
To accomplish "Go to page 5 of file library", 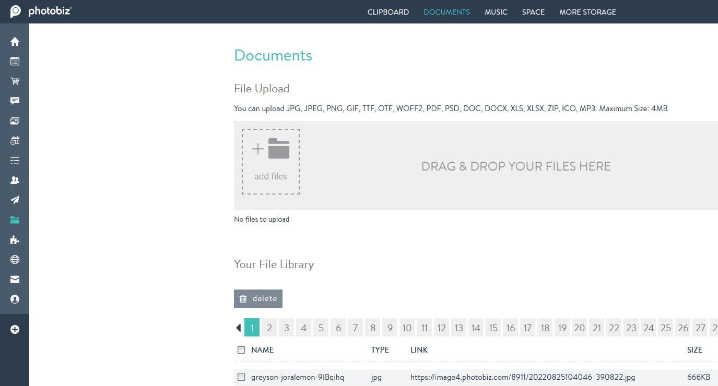I will (x=321, y=328).
